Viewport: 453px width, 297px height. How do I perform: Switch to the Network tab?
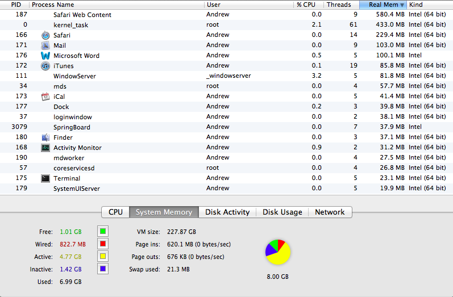point(330,212)
